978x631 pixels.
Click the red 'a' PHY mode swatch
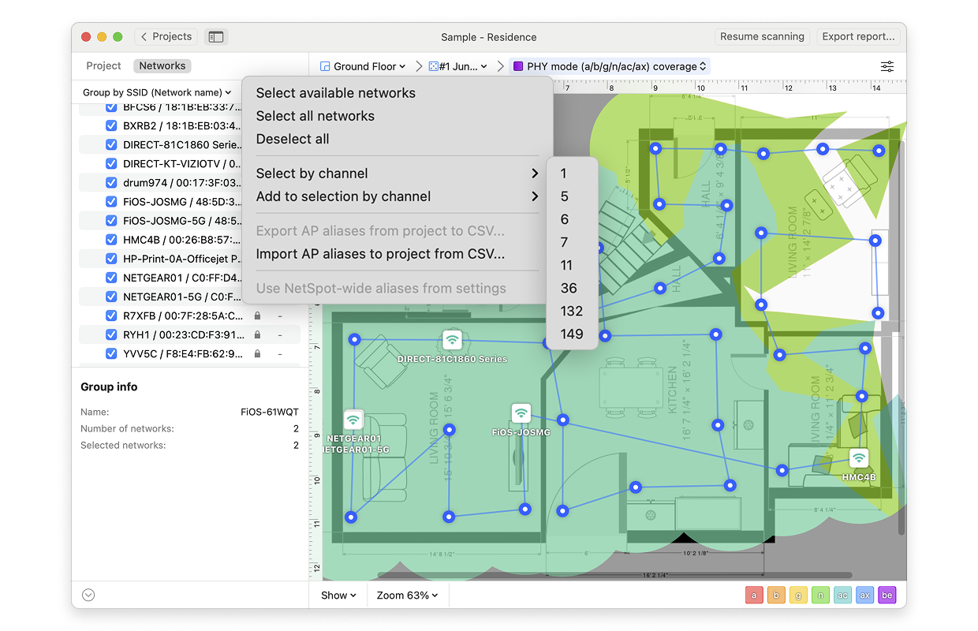[754, 596]
